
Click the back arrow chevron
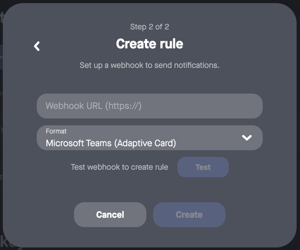37,46
